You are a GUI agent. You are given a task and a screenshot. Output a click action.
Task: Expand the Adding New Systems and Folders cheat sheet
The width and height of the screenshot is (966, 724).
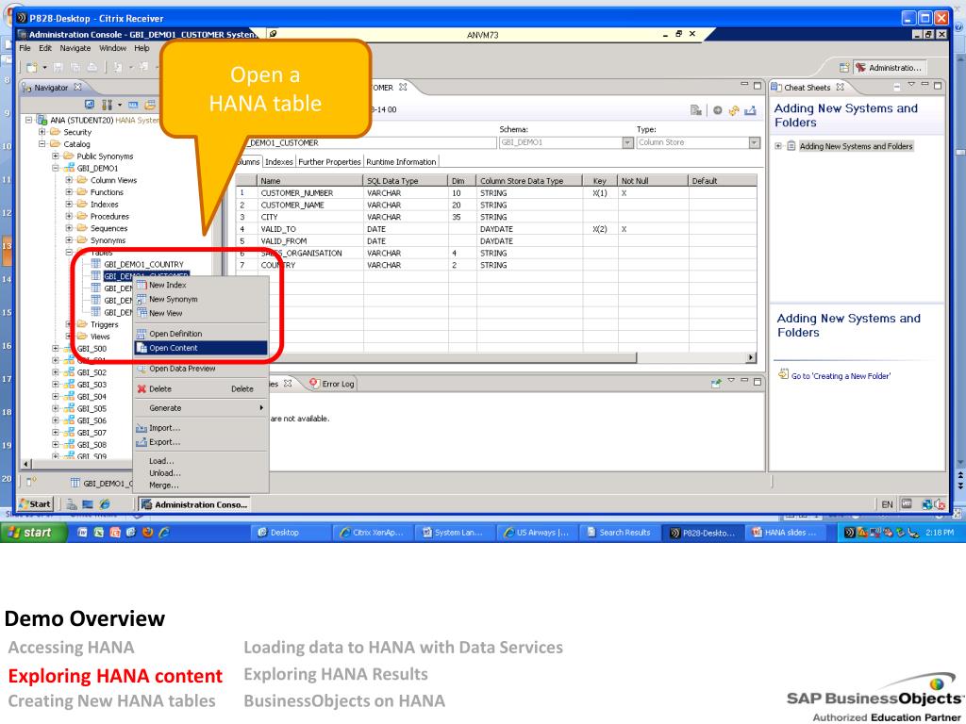778,146
